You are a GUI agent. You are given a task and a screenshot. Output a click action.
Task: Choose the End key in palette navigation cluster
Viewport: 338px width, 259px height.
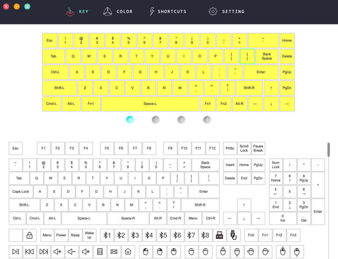coord(244,178)
